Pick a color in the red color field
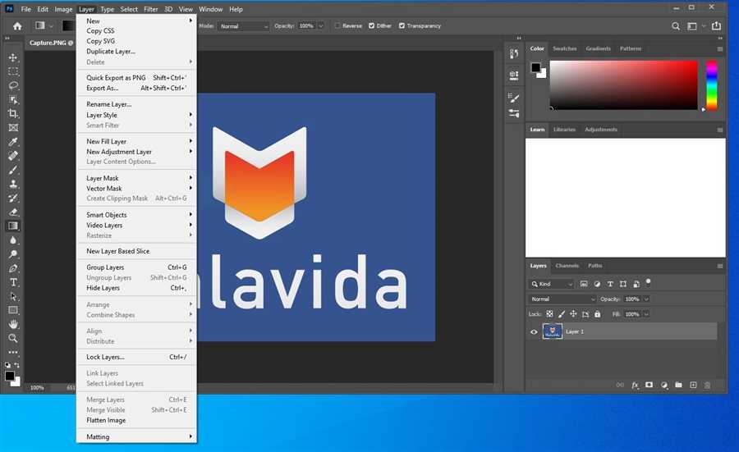This screenshot has width=739, height=452. (623, 84)
